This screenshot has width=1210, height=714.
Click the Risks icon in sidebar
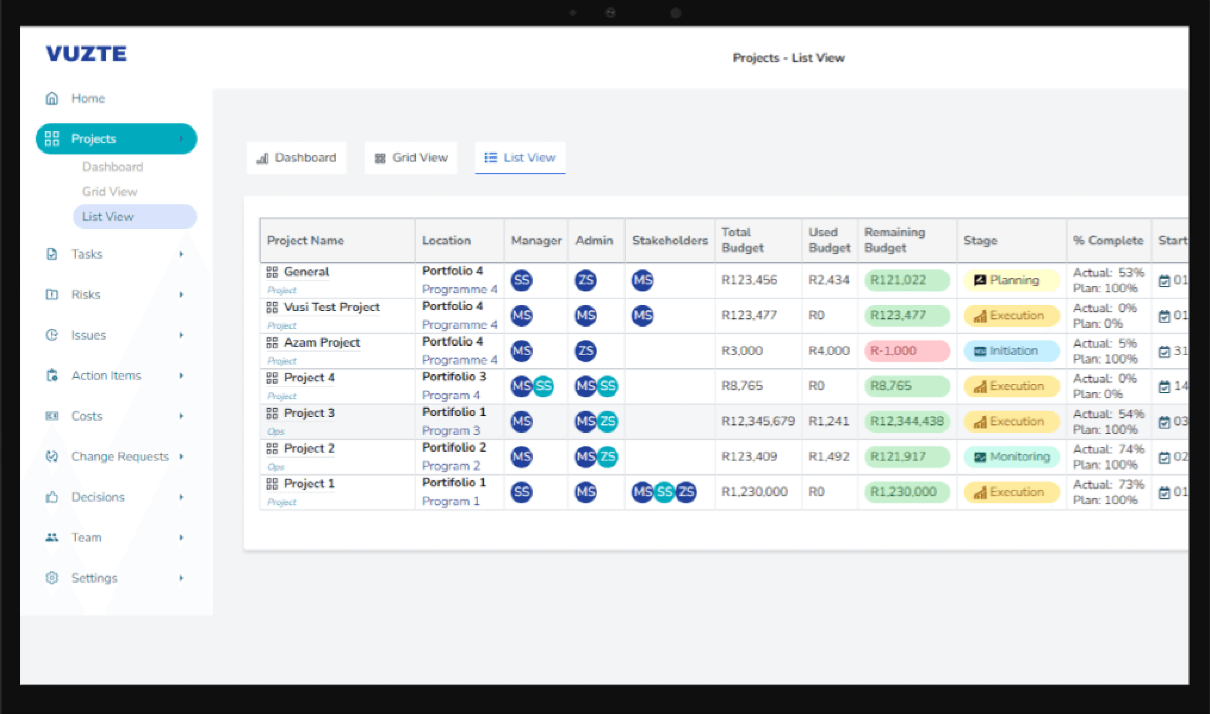coord(52,294)
